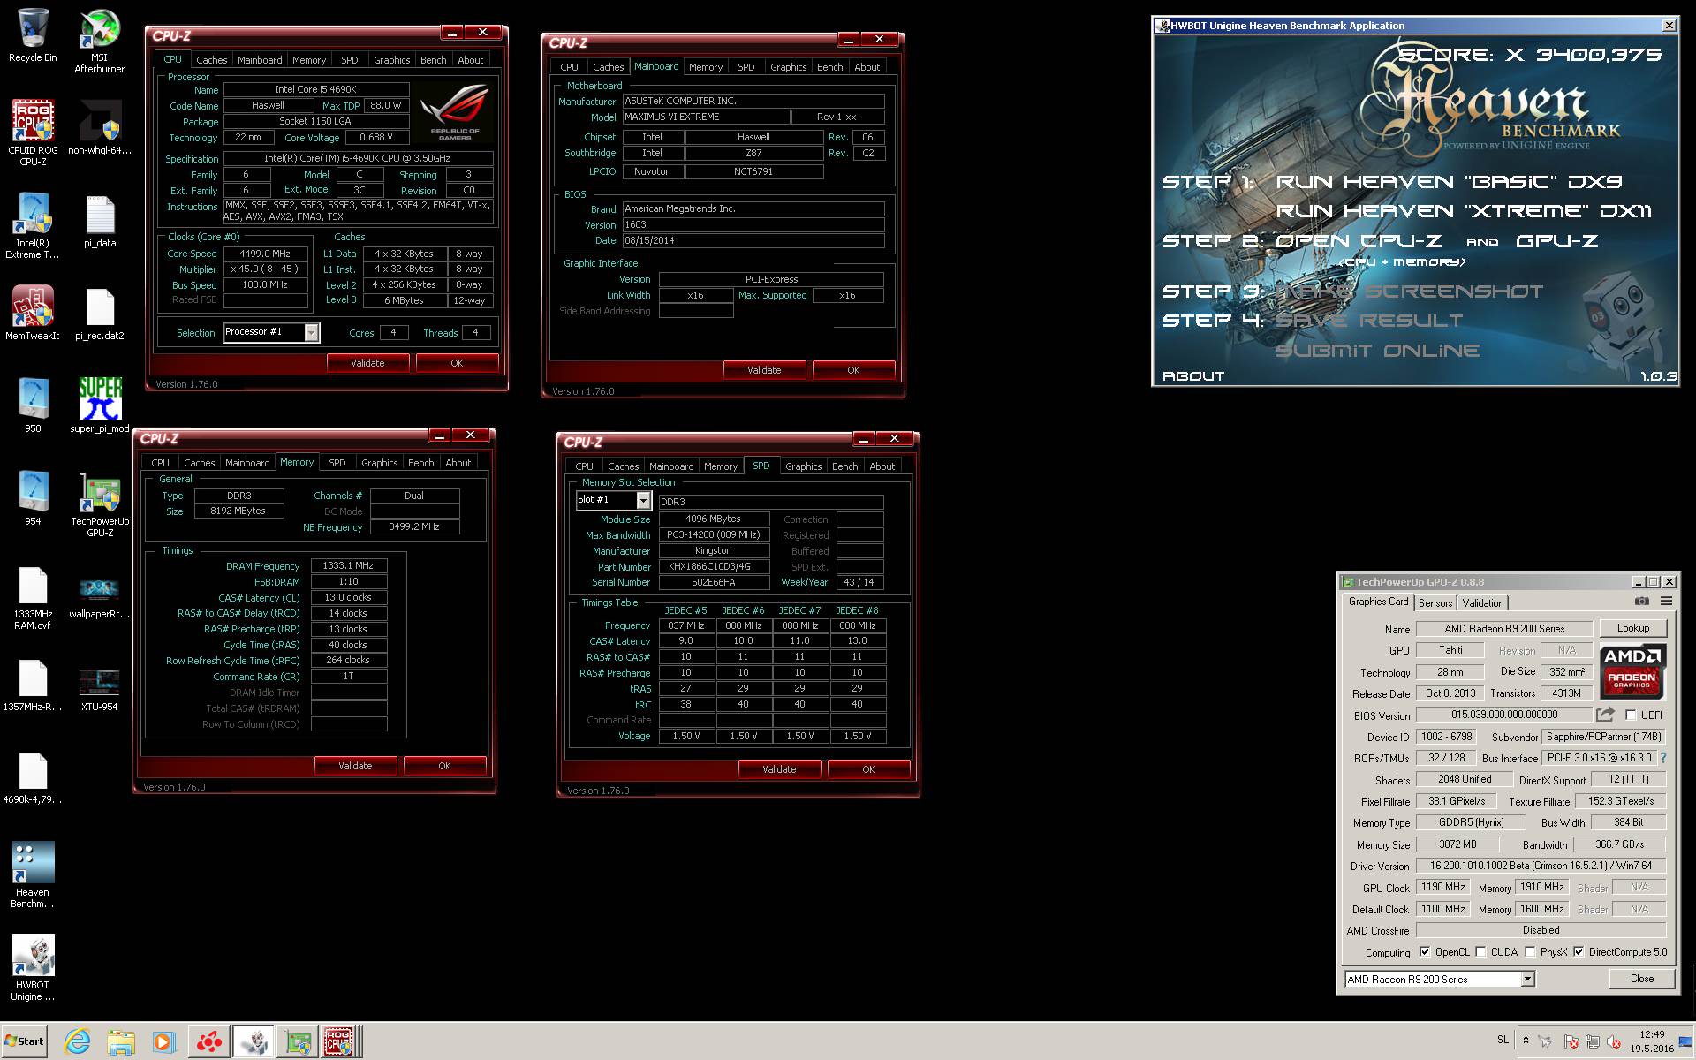Screen dimensions: 1696x1060
Task: Select the desktop file named 950
Action: [x=33, y=405]
